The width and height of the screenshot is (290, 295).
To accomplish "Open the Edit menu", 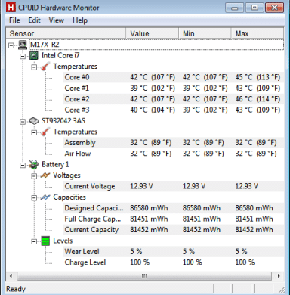I will [34, 20].
